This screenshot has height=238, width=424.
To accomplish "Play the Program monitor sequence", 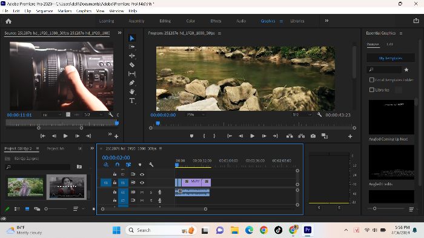I will 253,136.
